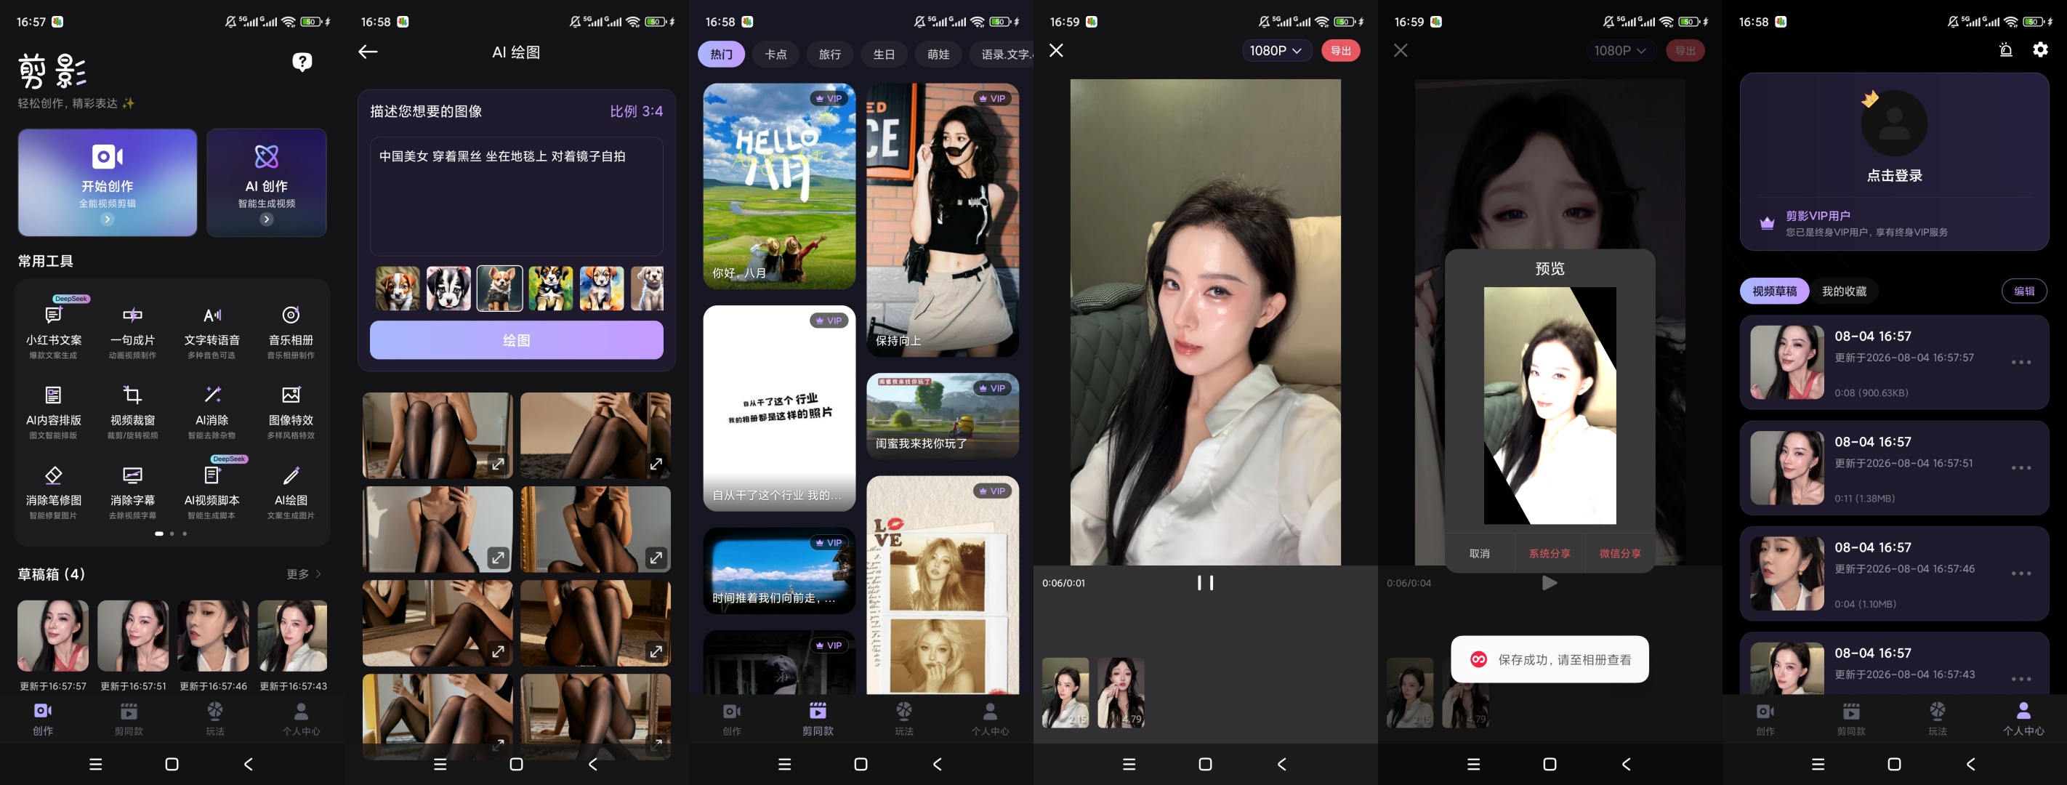Open the 保持向上 template card
Viewport: 2067px width, 785px height.
click(943, 220)
